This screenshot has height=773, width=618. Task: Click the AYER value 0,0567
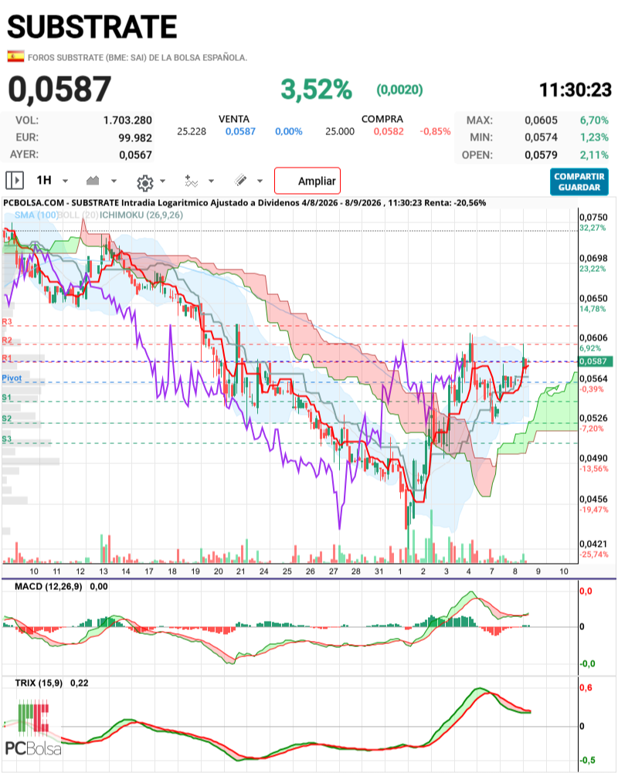click(x=136, y=154)
